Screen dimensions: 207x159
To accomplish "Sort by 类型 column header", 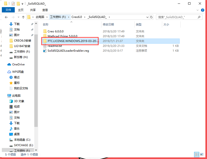I will tap(139, 24).
